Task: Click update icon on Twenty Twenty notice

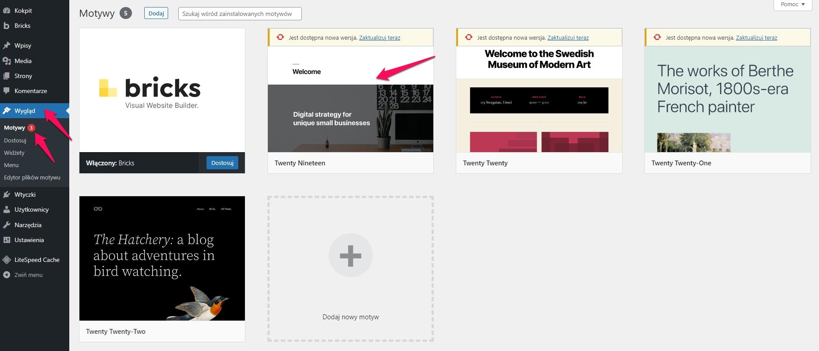Action: coord(469,37)
